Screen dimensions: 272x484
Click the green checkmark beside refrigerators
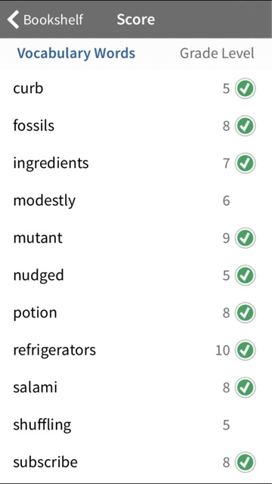(245, 350)
